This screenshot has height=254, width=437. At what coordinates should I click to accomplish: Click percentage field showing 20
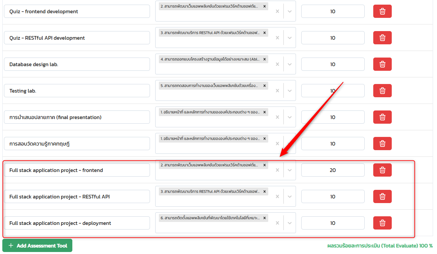(333, 170)
